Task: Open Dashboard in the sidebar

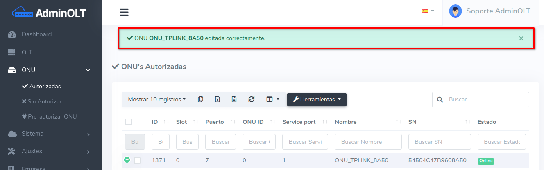Action: 36,34
